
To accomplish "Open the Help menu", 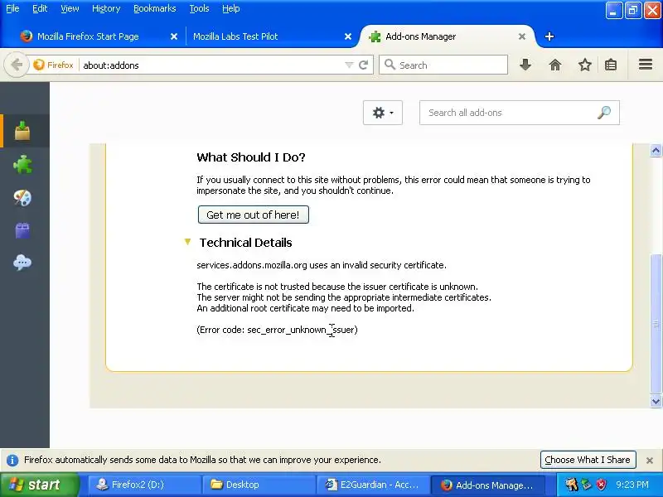I will 231,8.
